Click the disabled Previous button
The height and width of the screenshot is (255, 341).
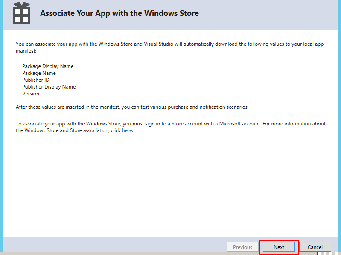(242, 247)
